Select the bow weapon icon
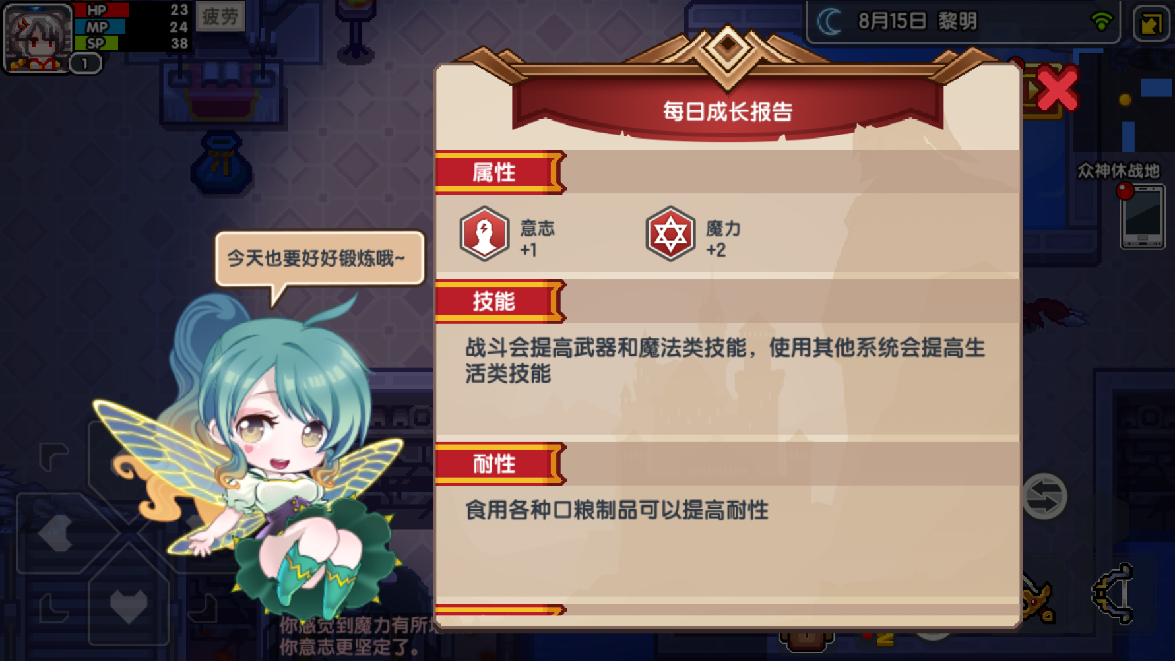1175x661 pixels. pyautogui.click(x=1114, y=594)
